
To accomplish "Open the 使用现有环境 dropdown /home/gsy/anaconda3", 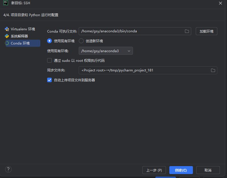I will click(106, 51).
